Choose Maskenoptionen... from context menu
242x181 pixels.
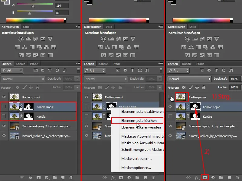point(136,168)
